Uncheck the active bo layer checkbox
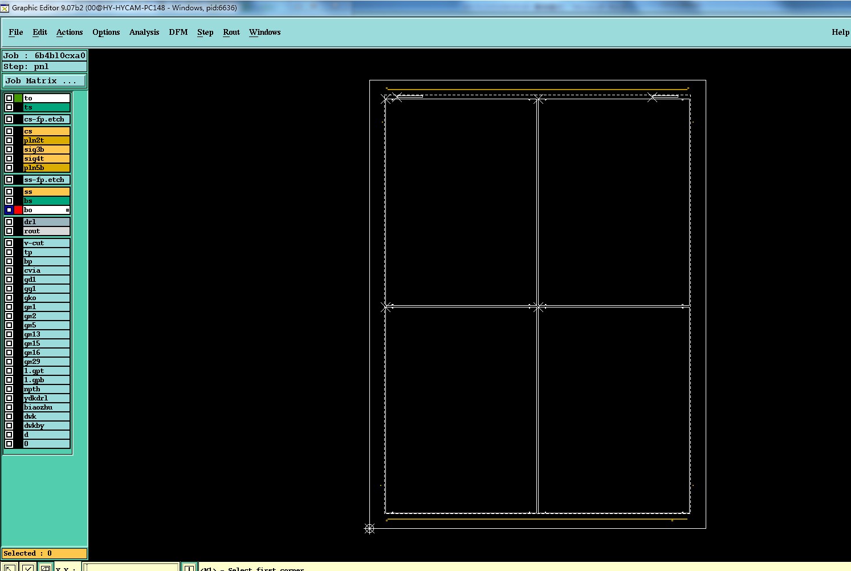 pos(9,210)
